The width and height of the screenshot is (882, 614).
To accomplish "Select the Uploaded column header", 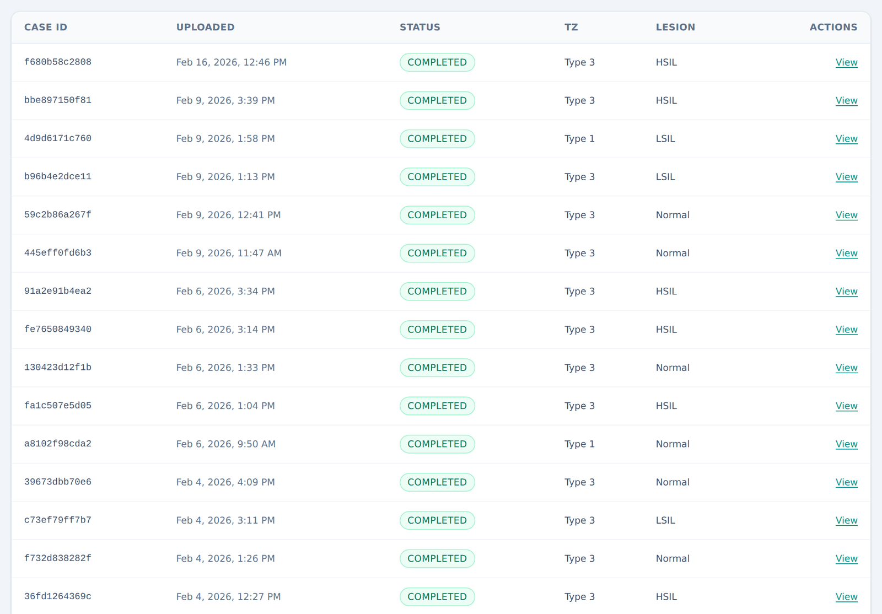I will pos(205,27).
